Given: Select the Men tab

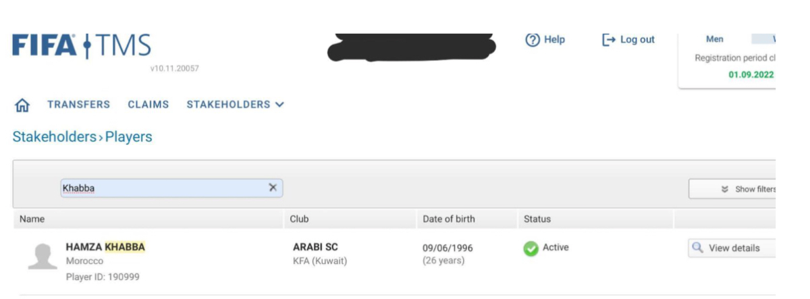Looking at the screenshot, I should [x=714, y=39].
